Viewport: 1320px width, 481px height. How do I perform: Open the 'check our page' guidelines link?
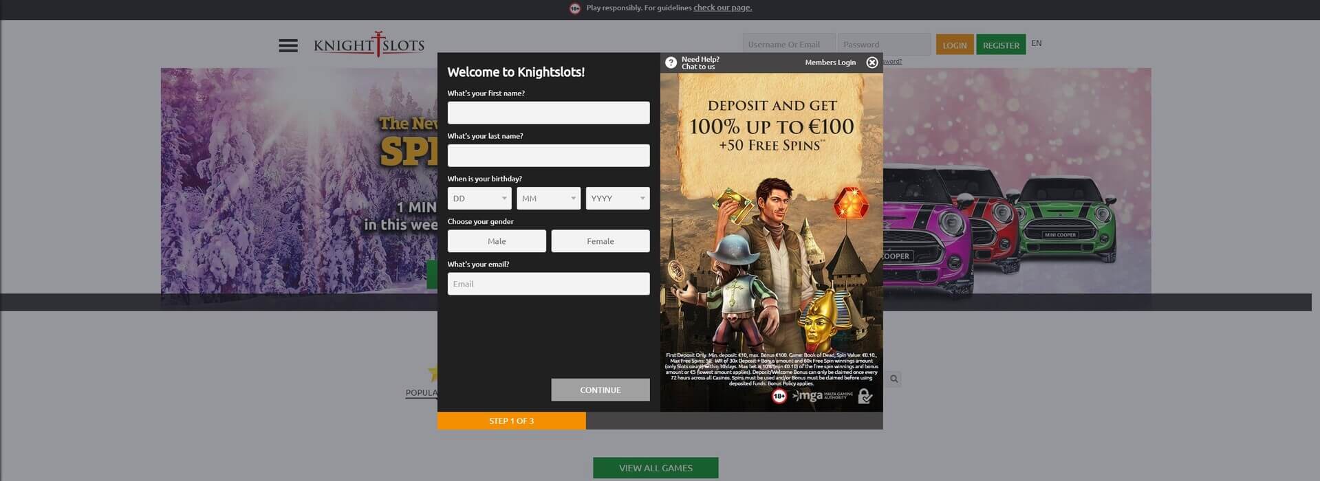(722, 8)
